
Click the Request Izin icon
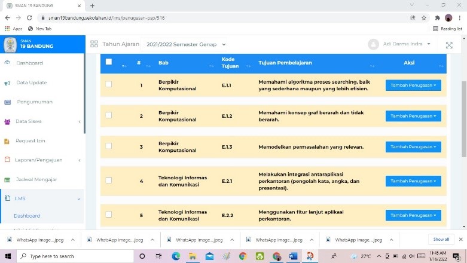(x=7, y=141)
